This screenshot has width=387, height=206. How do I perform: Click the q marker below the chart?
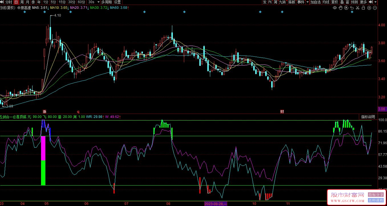point(78,112)
